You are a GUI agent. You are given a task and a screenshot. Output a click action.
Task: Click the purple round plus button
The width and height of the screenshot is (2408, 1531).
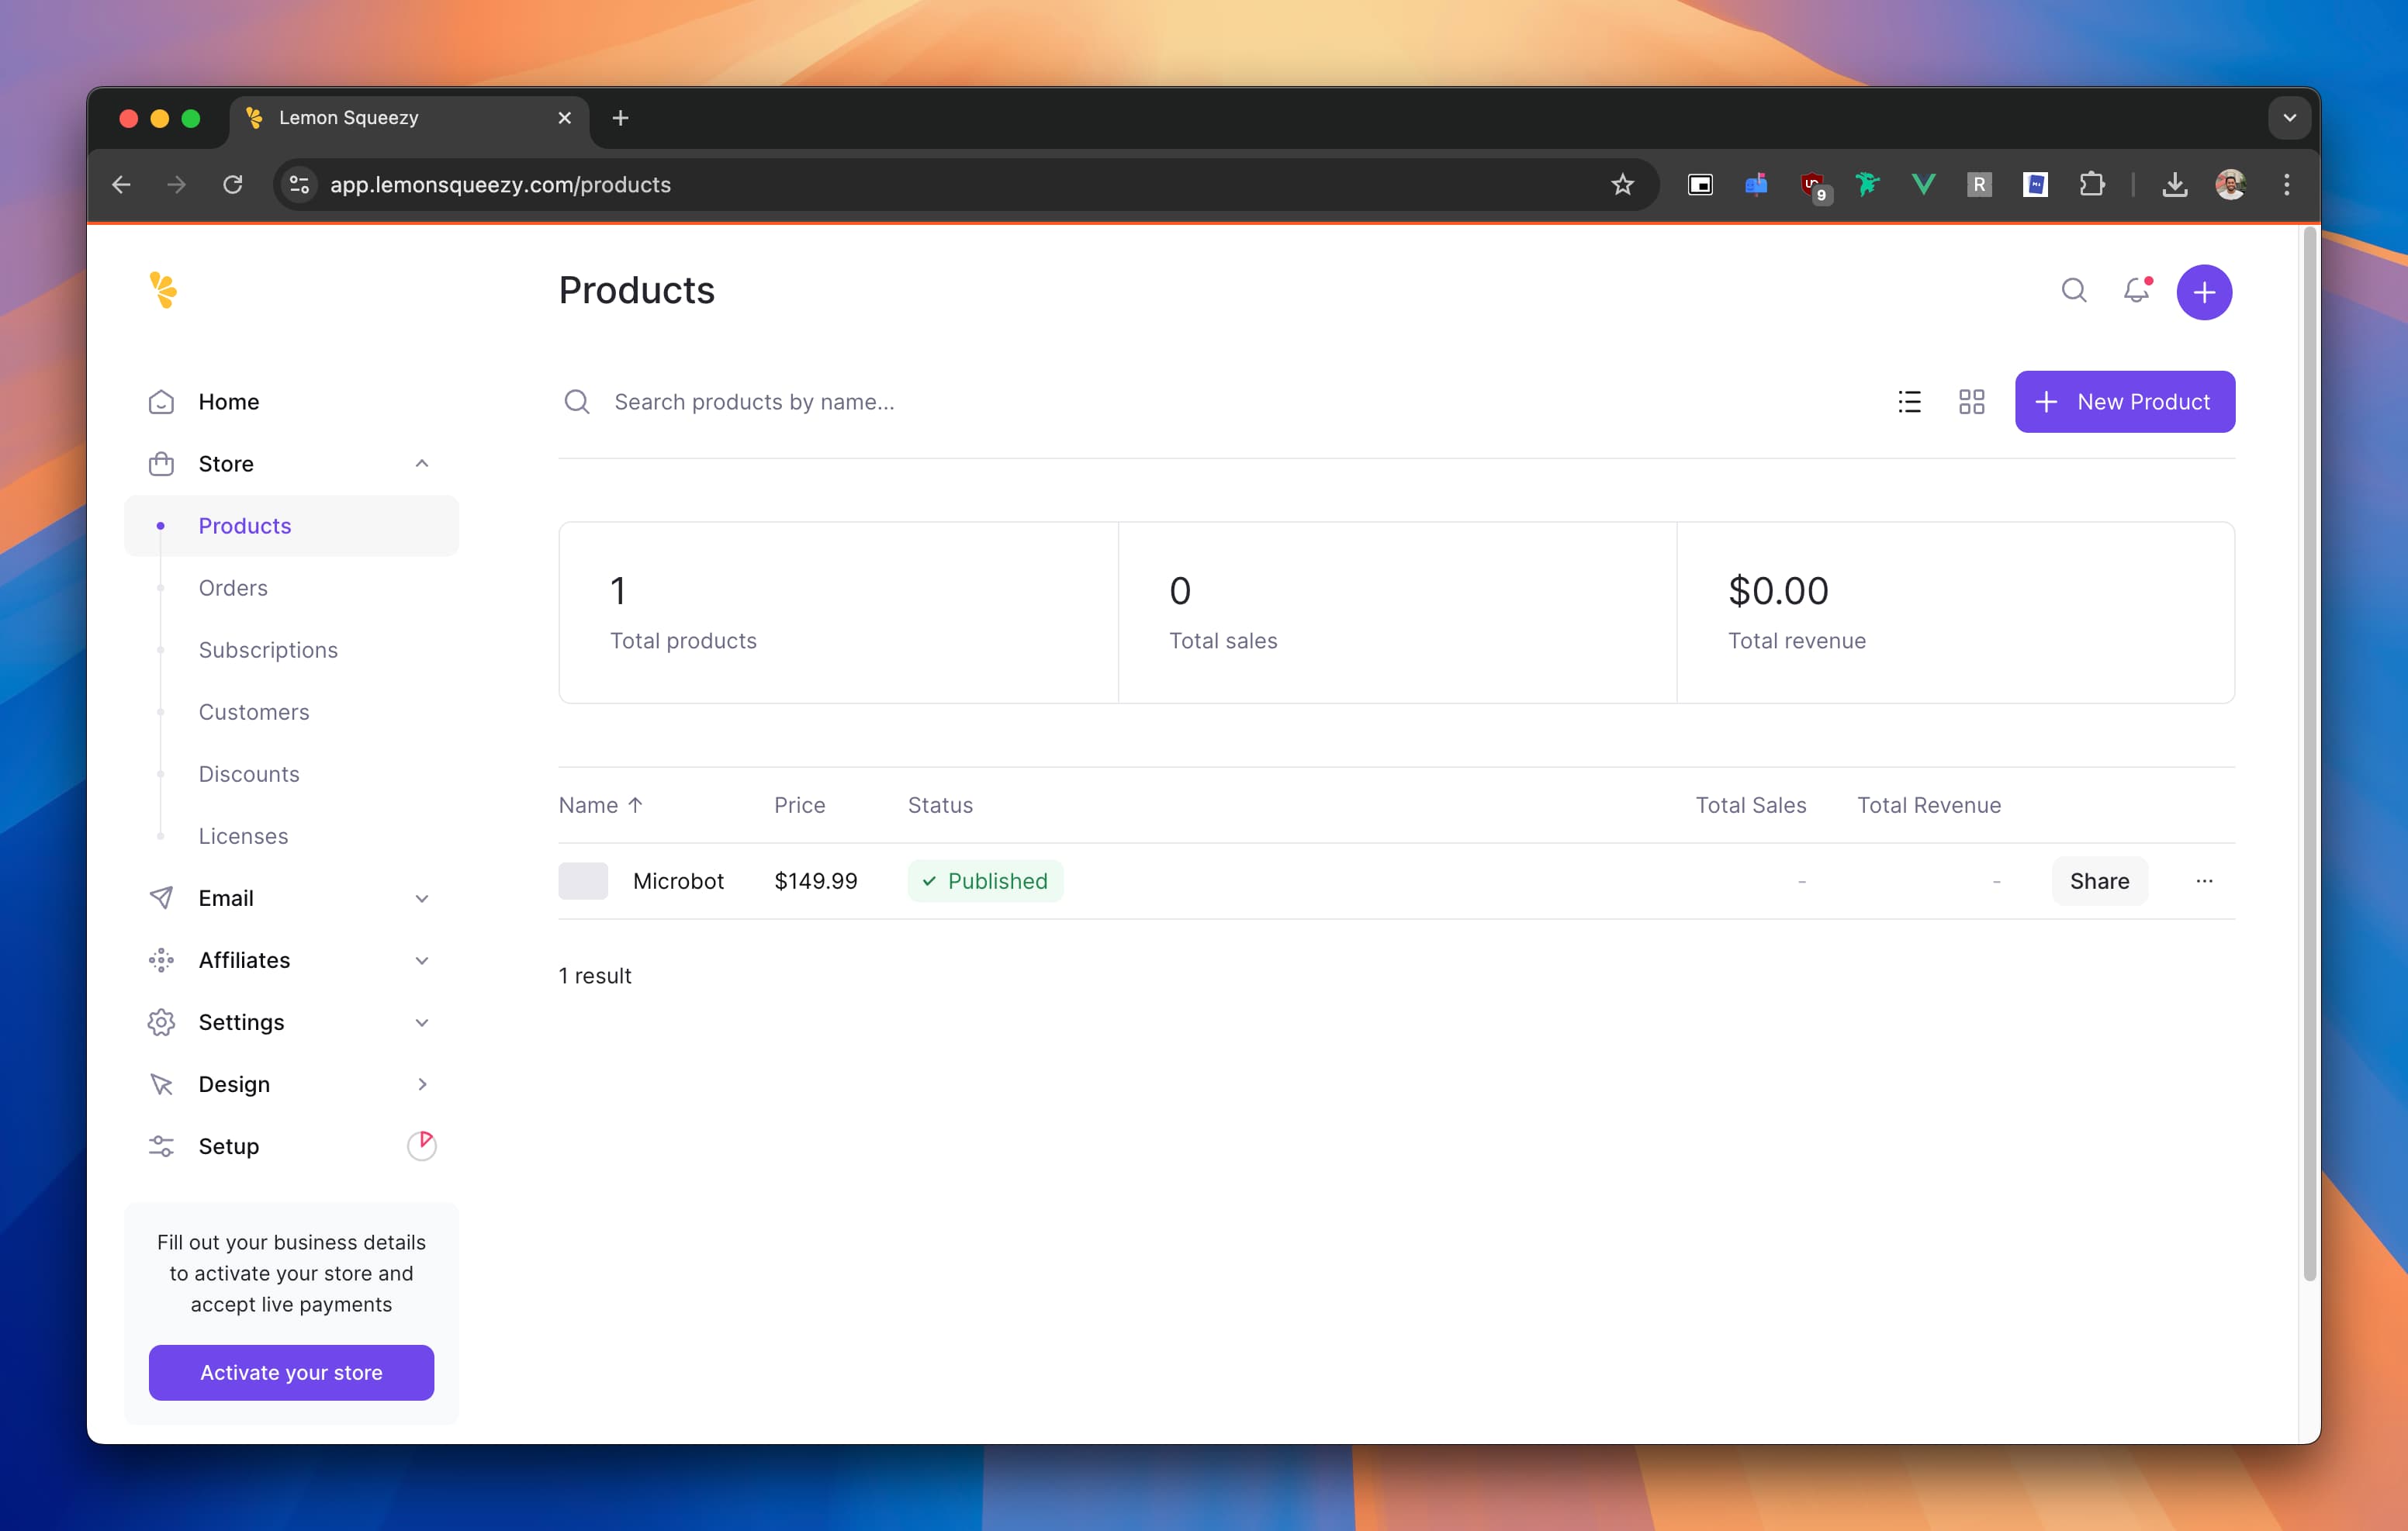pos(2203,292)
